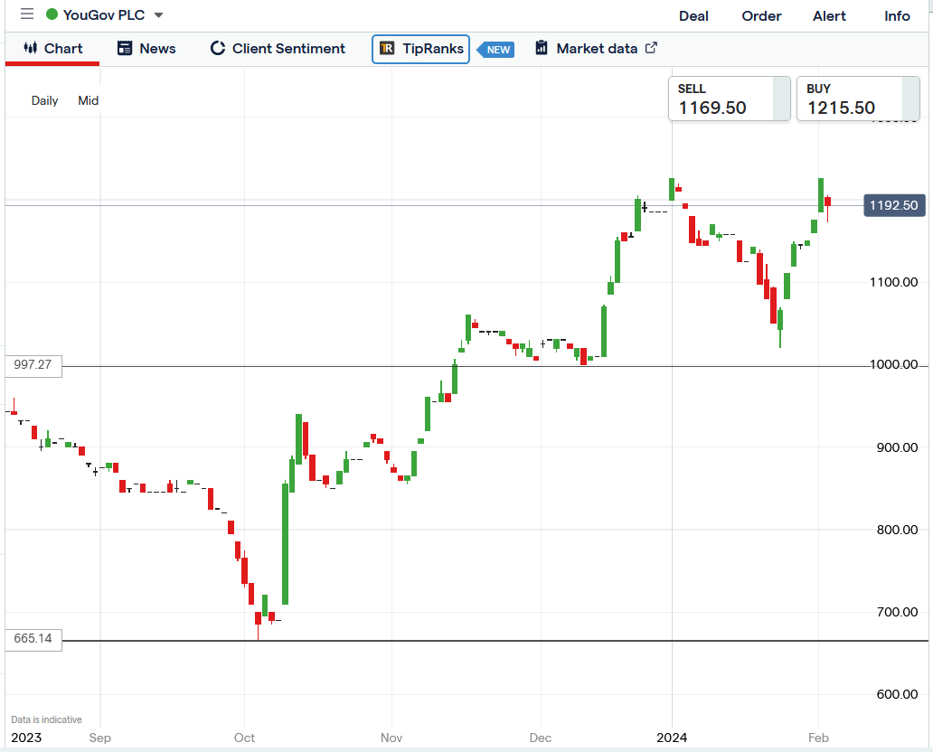The height and width of the screenshot is (752, 933).
Task: Click the candlestick Chart tab icon
Action: point(31,48)
